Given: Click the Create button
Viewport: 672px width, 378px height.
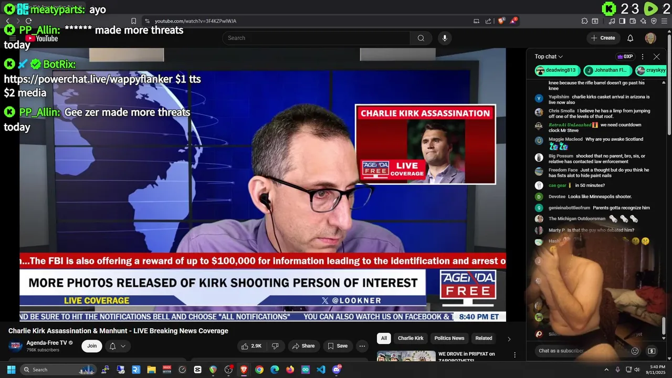Looking at the screenshot, I should pos(603,38).
